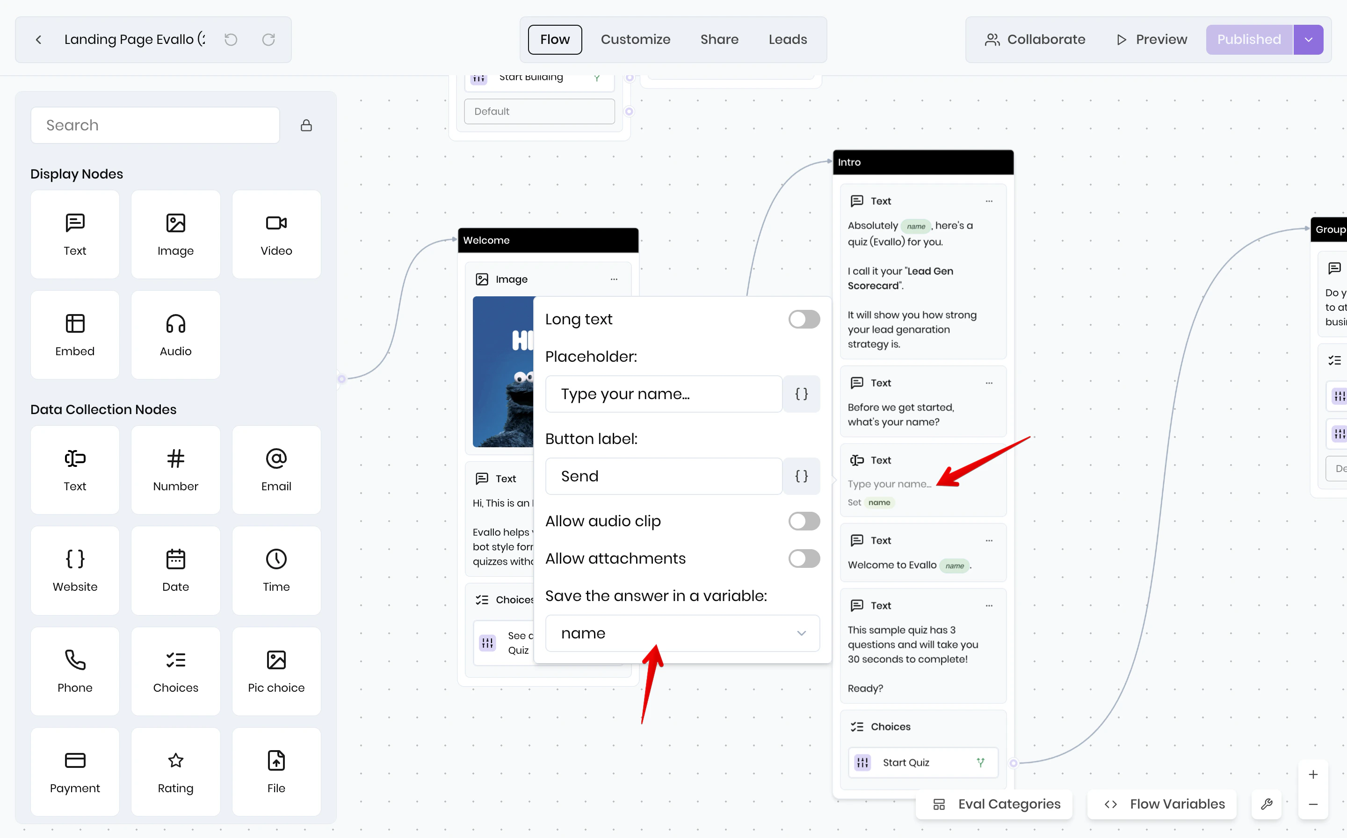This screenshot has width=1347, height=838.
Task: Add a Video display node
Action: (x=276, y=235)
